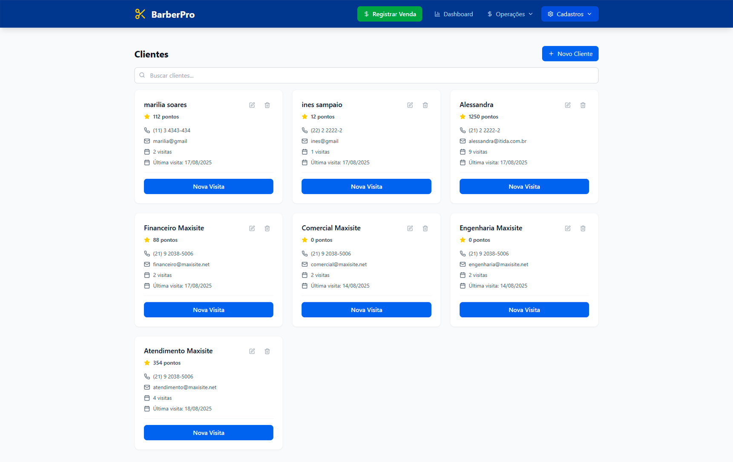Screen dimensions: 733x462
Task: Click Nova Visita on Alessandra's card
Action: pos(524,187)
